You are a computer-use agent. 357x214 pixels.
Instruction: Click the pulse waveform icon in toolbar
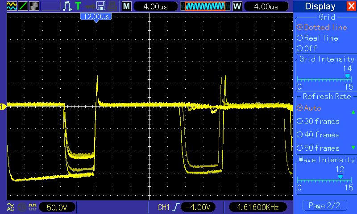coord(67,6)
